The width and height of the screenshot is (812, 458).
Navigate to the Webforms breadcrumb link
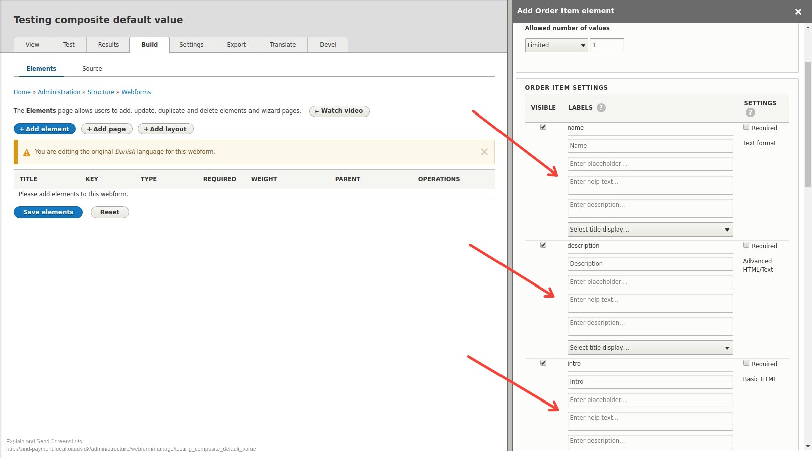coord(136,92)
